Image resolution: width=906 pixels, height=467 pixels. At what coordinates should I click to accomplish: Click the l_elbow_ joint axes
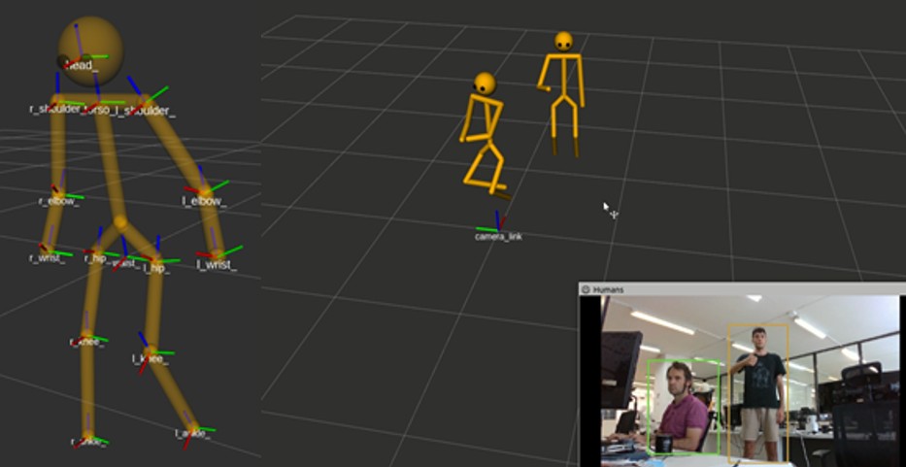[x=205, y=191]
